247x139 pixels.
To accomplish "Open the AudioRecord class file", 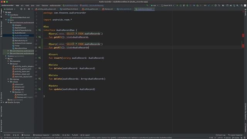I will click(19, 33).
